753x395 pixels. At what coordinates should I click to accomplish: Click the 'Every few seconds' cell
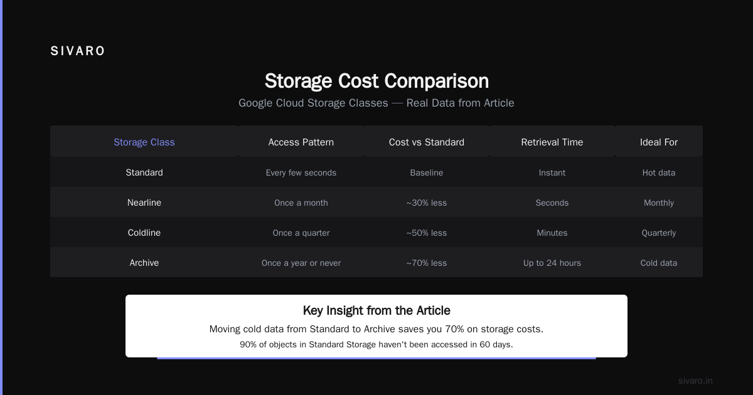pyautogui.click(x=301, y=172)
